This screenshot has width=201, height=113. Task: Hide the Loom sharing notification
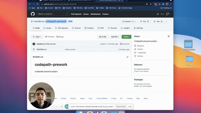(130, 107)
